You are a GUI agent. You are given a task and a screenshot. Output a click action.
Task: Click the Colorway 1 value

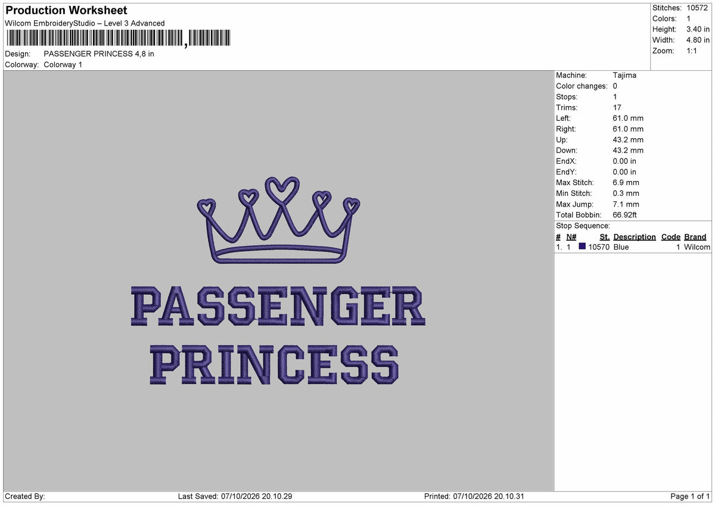click(x=63, y=64)
